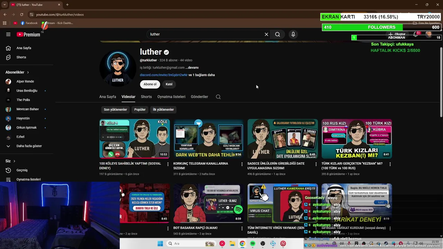Open OBS Studio from the taskbar
This screenshot has width=443, height=249.
(263, 243)
